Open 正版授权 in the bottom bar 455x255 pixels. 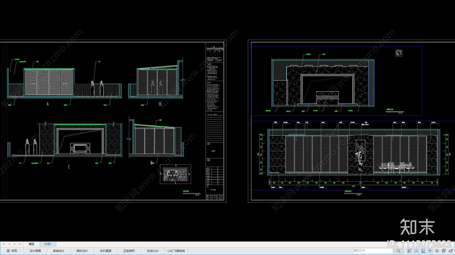click(129, 251)
